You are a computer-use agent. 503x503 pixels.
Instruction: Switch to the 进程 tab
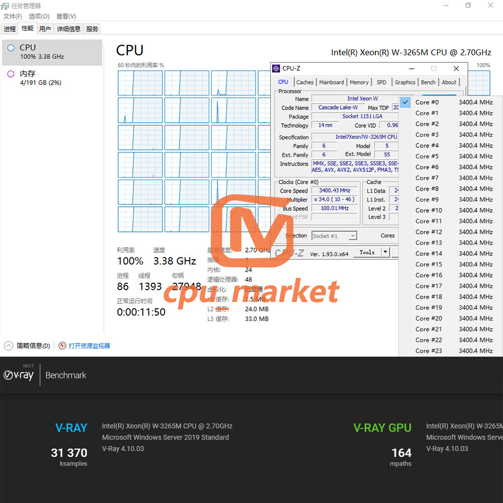pyautogui.click(x=10, y=29)
